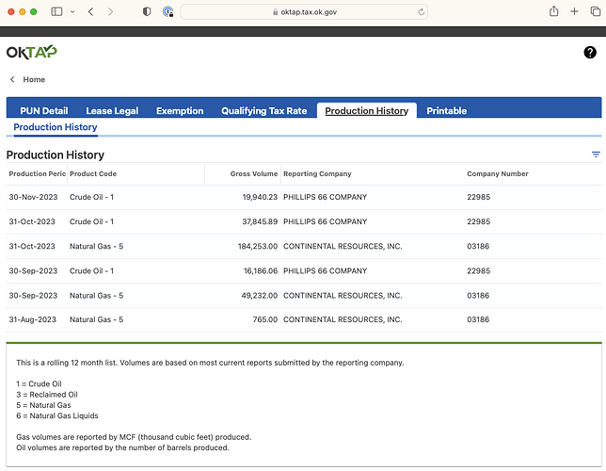Go back with the browser back arrow
This screenshot has width=606, height=471.
(x=91, y=11)
